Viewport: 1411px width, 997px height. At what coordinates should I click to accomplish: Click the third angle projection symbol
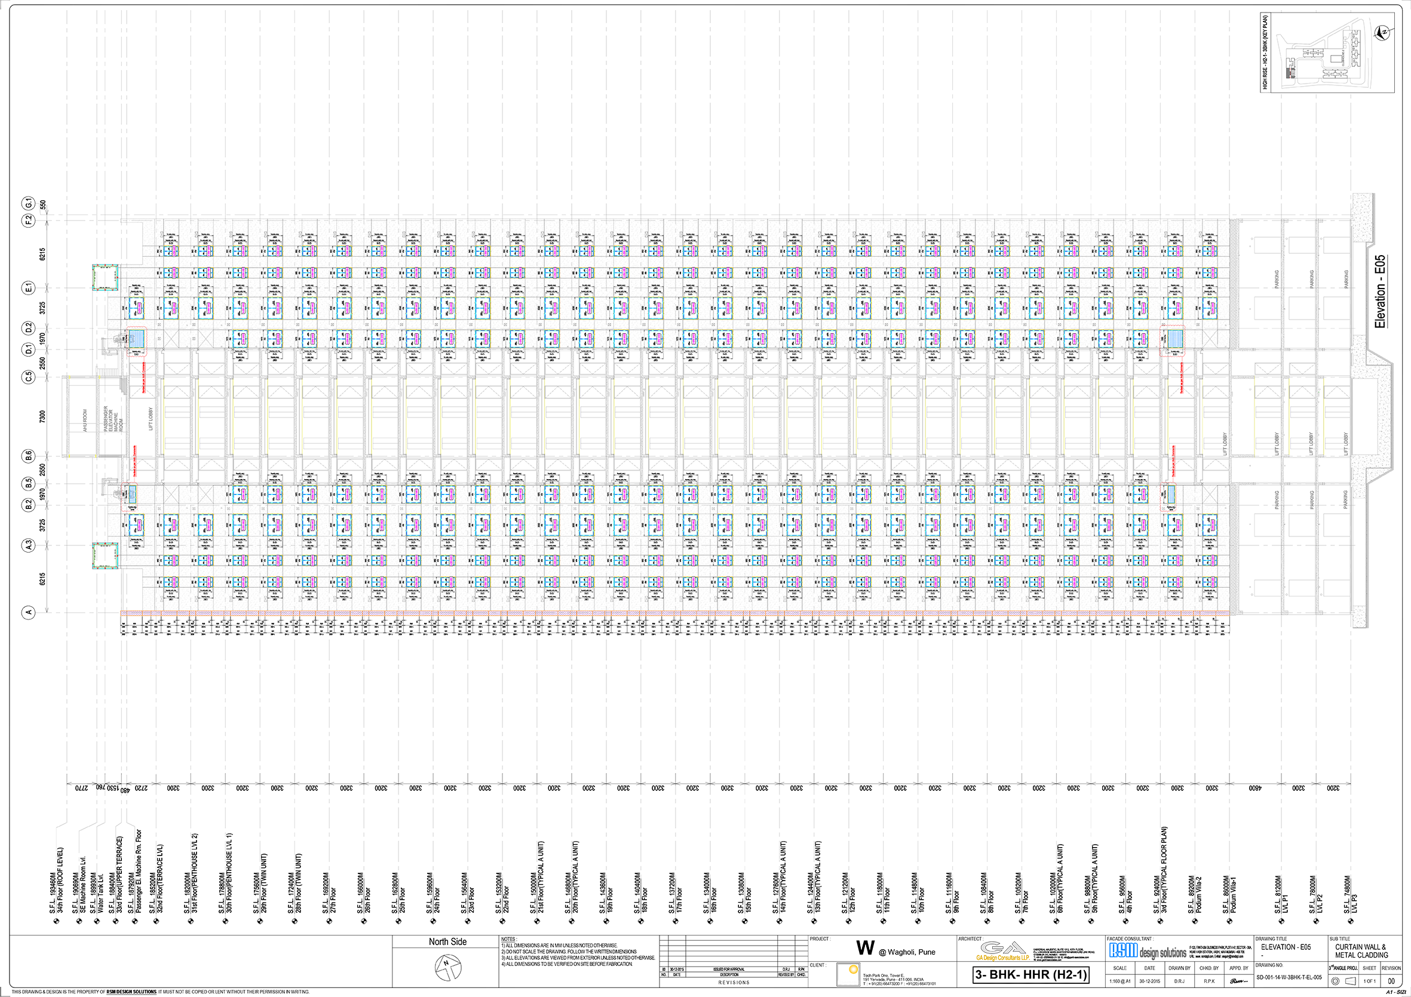point(1342,981)
